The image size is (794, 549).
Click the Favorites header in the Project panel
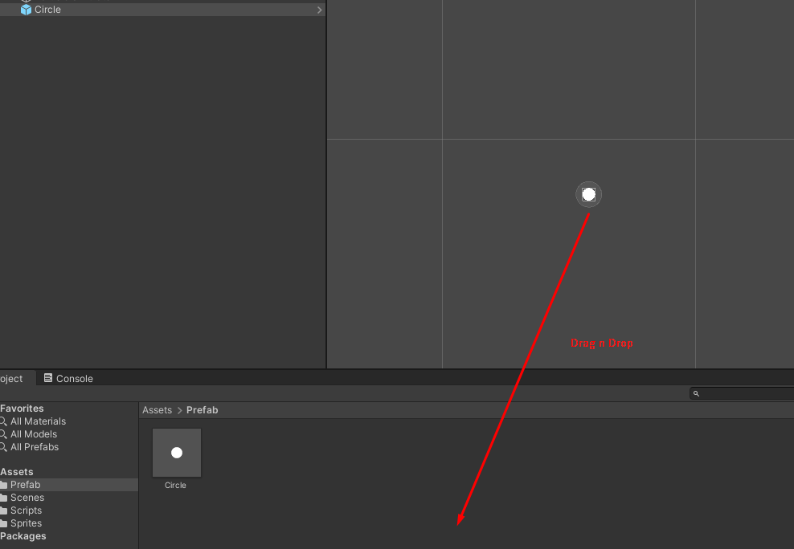pos(22,409)
